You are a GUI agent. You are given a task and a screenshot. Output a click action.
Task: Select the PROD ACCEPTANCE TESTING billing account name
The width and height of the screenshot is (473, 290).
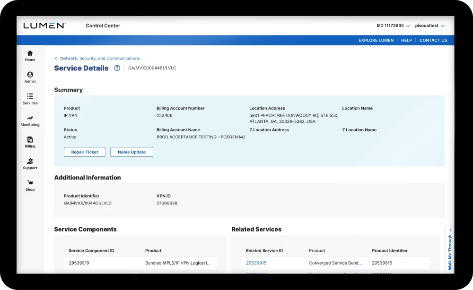pyautogui.click(x=201, y=137)
